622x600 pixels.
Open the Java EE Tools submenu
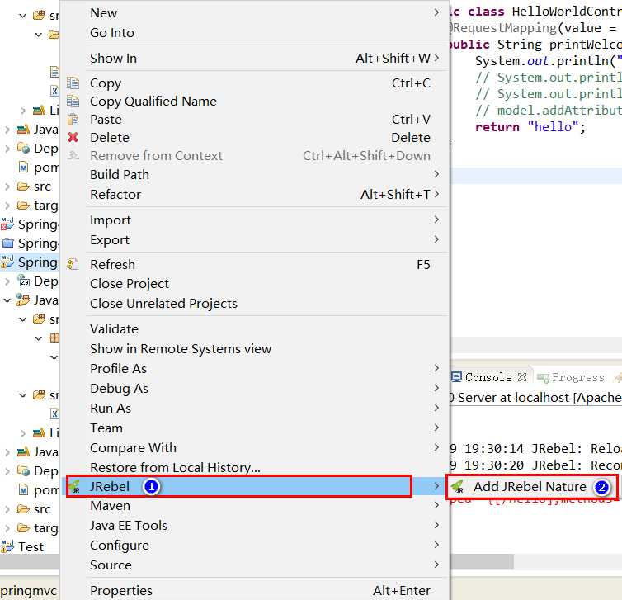click(256, 526)
